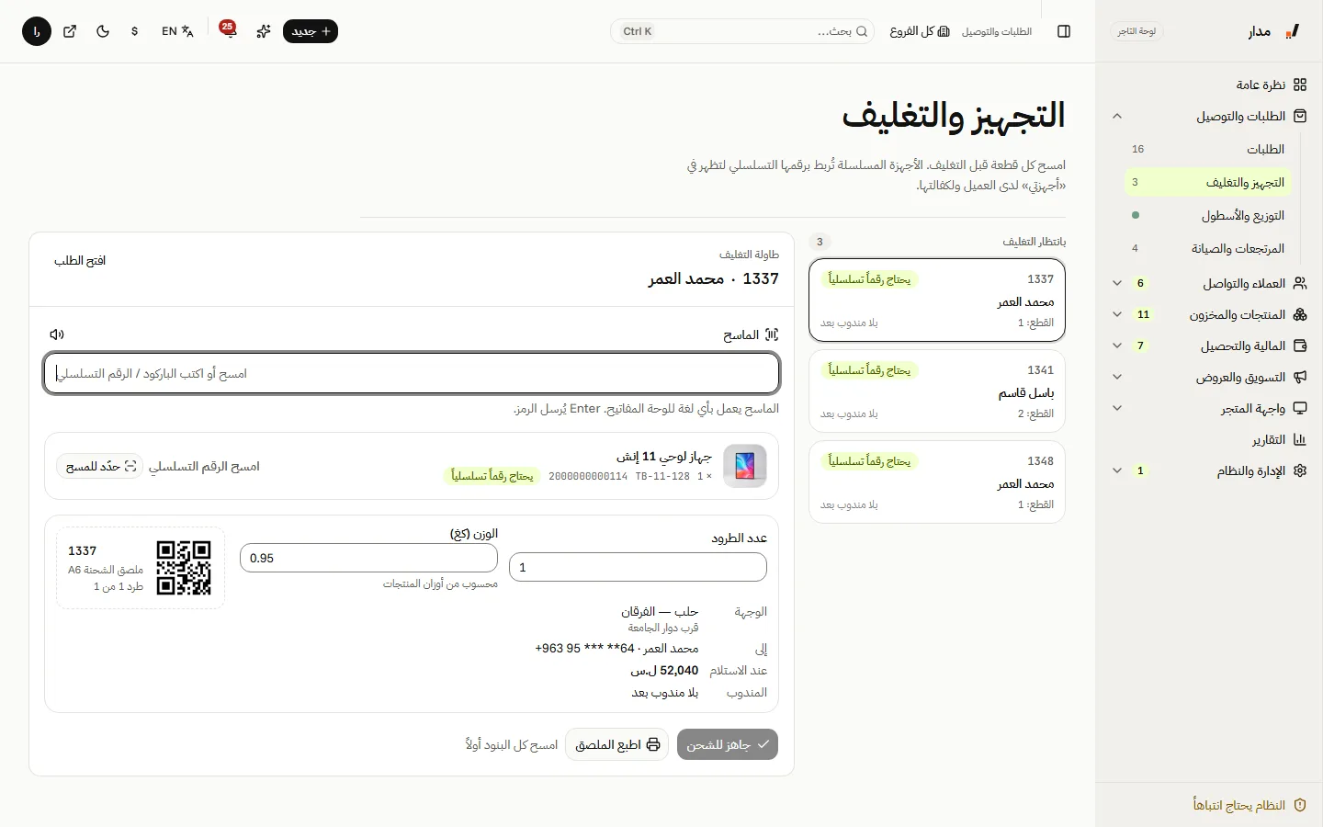Image resolution: width=1323 pixels, height=827 pixels.
Task: Toggle the scanner sound speaker icon
Action: pyautogui.click(x=57, y=334)
